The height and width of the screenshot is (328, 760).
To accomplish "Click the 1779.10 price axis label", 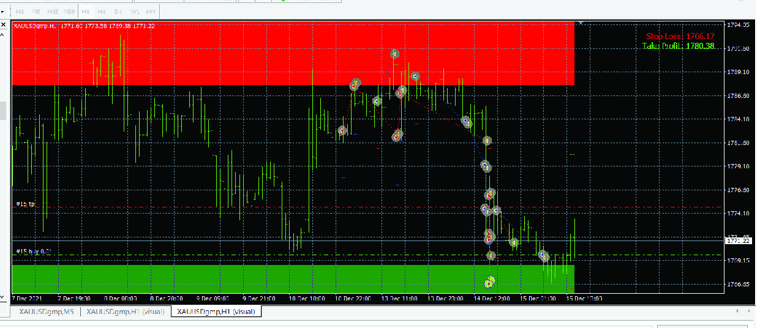I will (x=738, y=166).
